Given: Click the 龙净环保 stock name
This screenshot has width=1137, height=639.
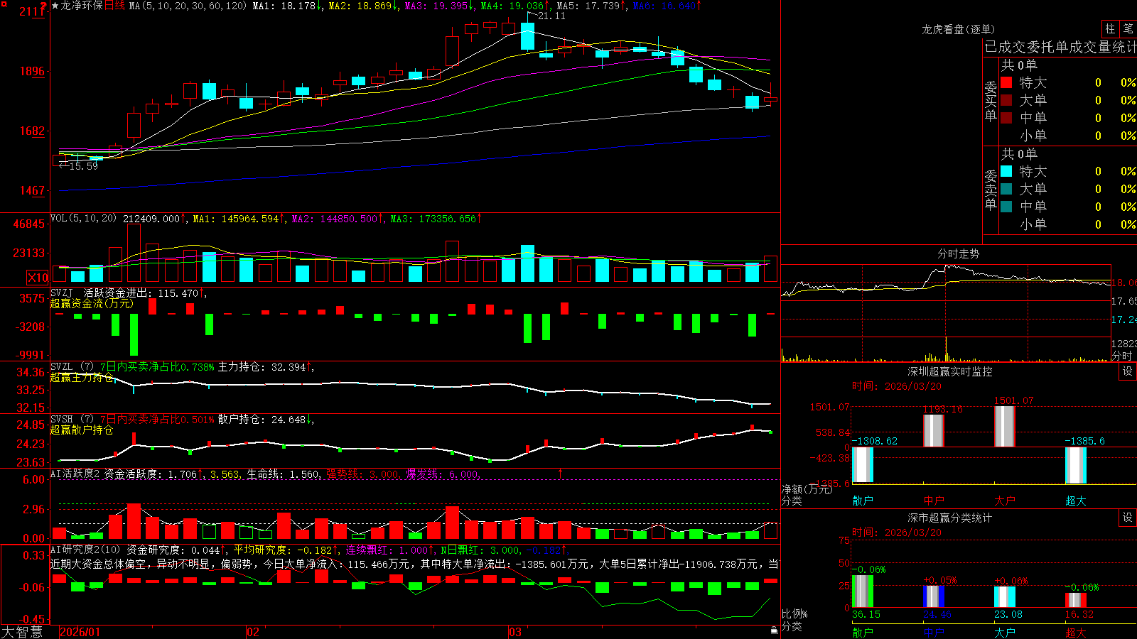Looking at the screenshot, I should (x=82, y=6).
